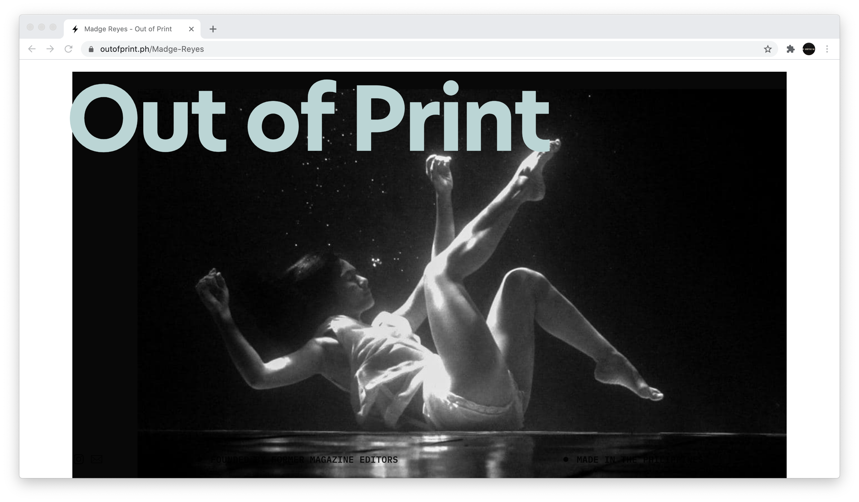This screenshot has height=502, width=859.
Task: Select the Madge Reyes - Out of Print tab
Action: pyautogui.click(x=128, y=29)
